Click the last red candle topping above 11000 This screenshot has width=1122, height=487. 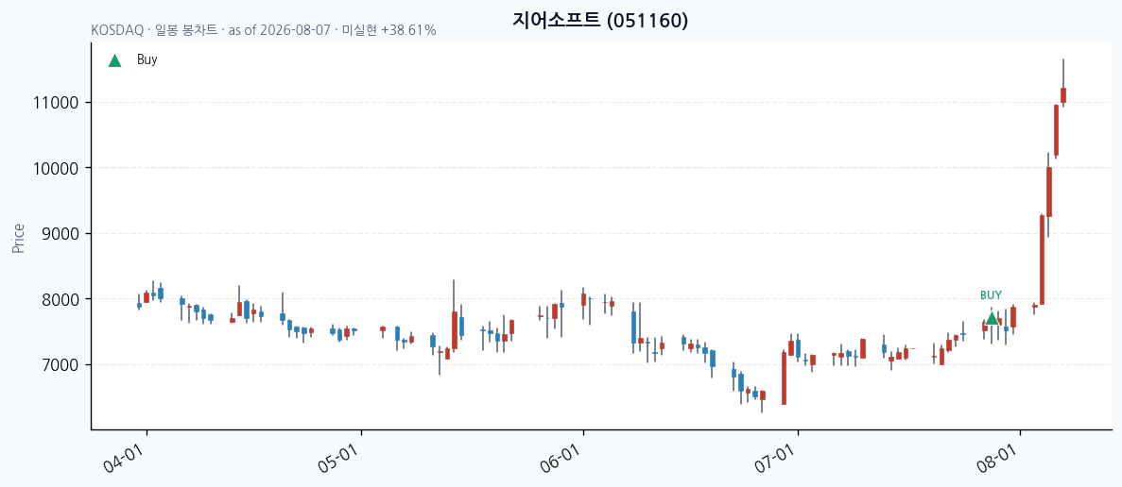click(x=1063, y=95)
